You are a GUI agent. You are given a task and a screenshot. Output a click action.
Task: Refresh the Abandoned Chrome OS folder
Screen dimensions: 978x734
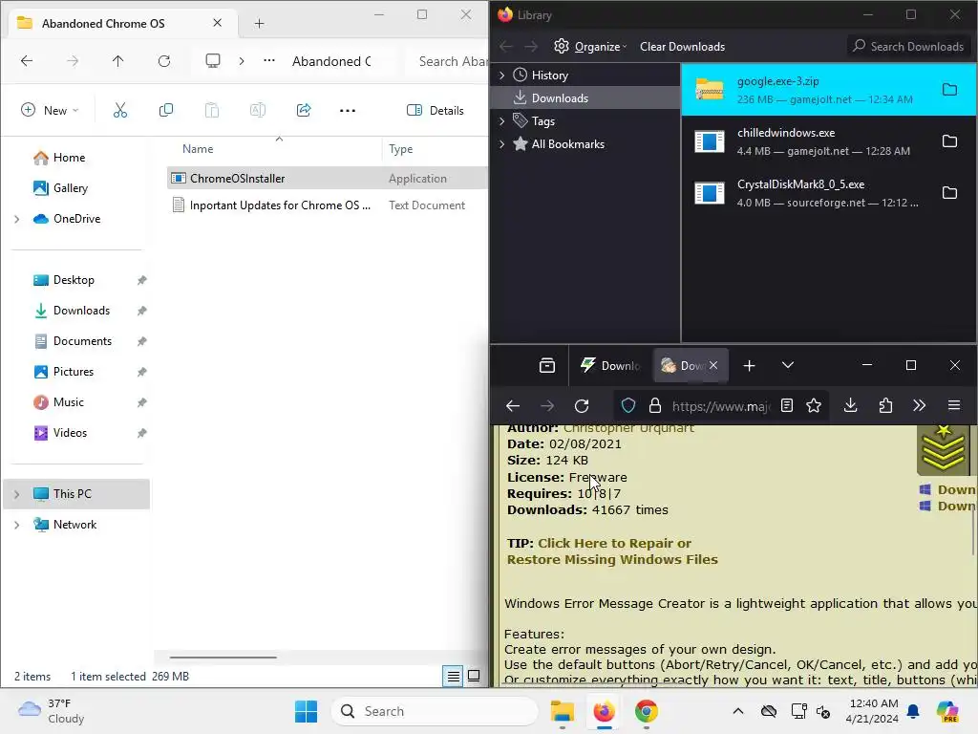(x=164, y=61)
